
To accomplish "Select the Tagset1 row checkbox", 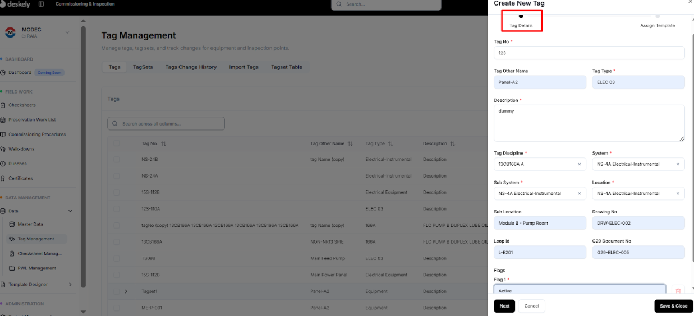I will (117, 291).
